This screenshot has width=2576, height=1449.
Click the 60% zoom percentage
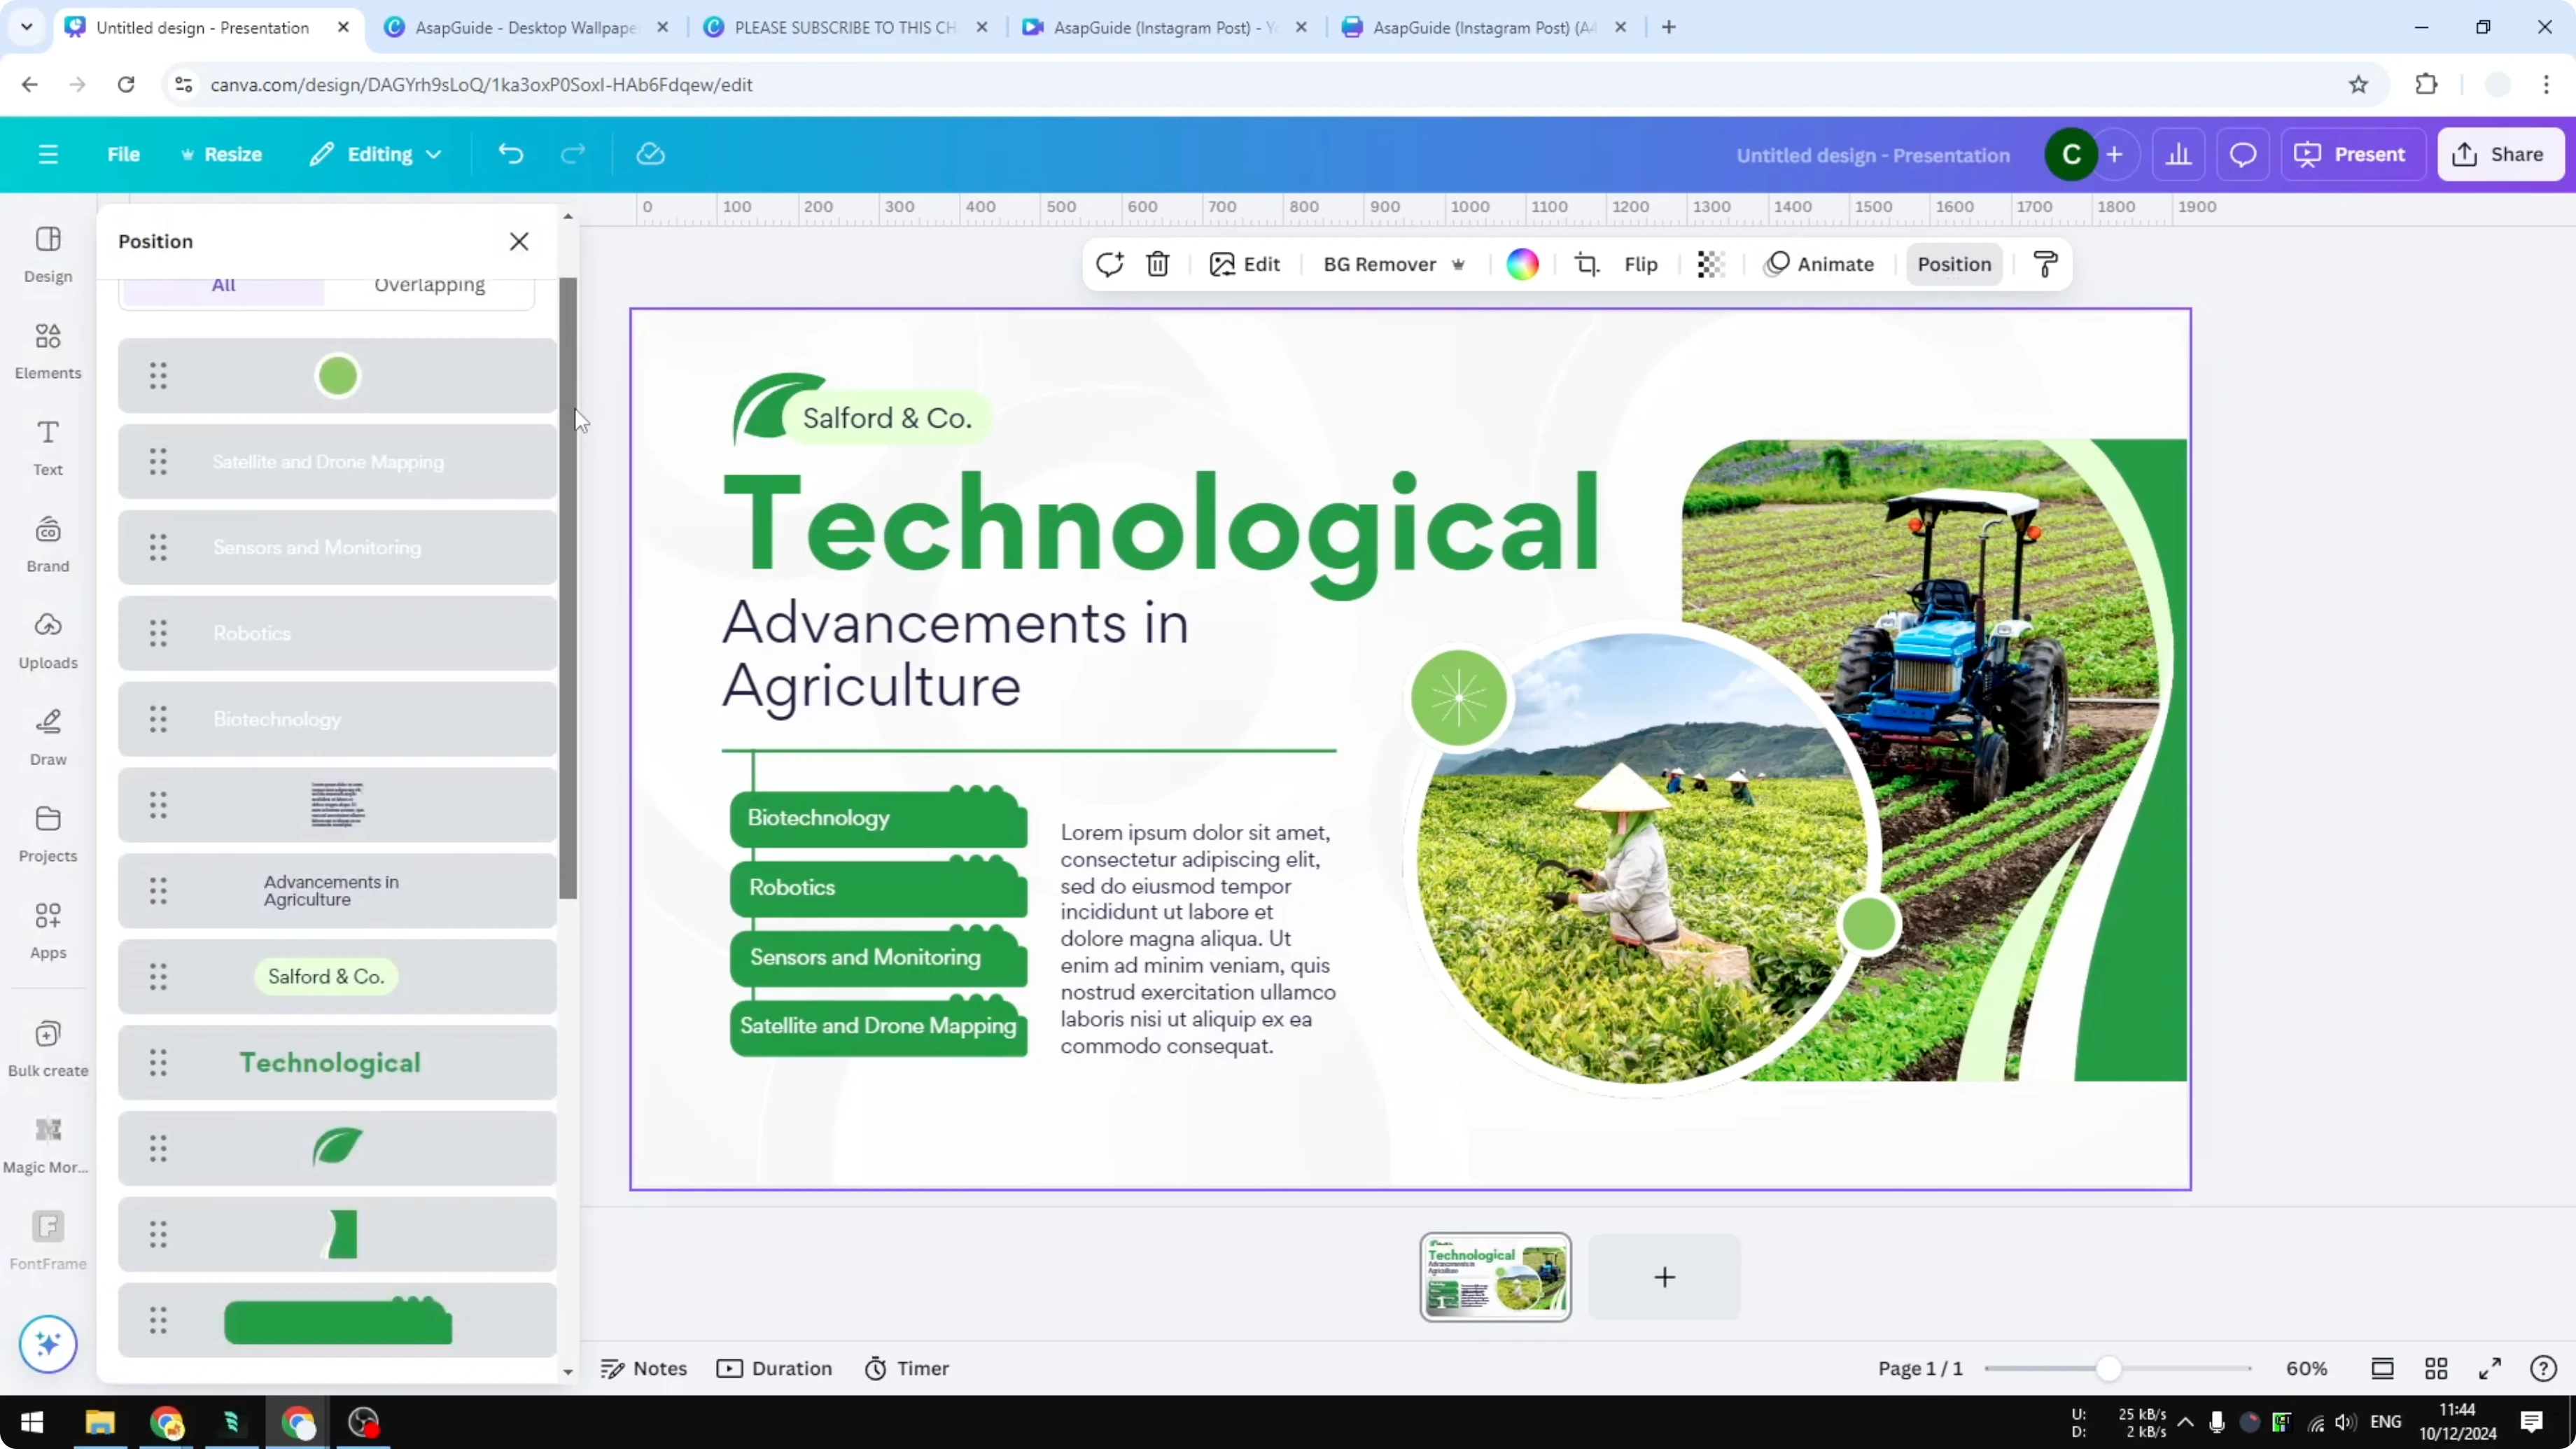[2306, 1368]
